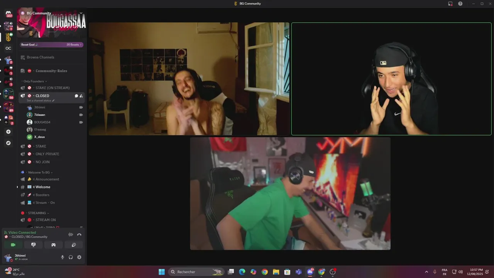The image size is (494, 278).
Task: Open the soundboard button
Action: 74,245
